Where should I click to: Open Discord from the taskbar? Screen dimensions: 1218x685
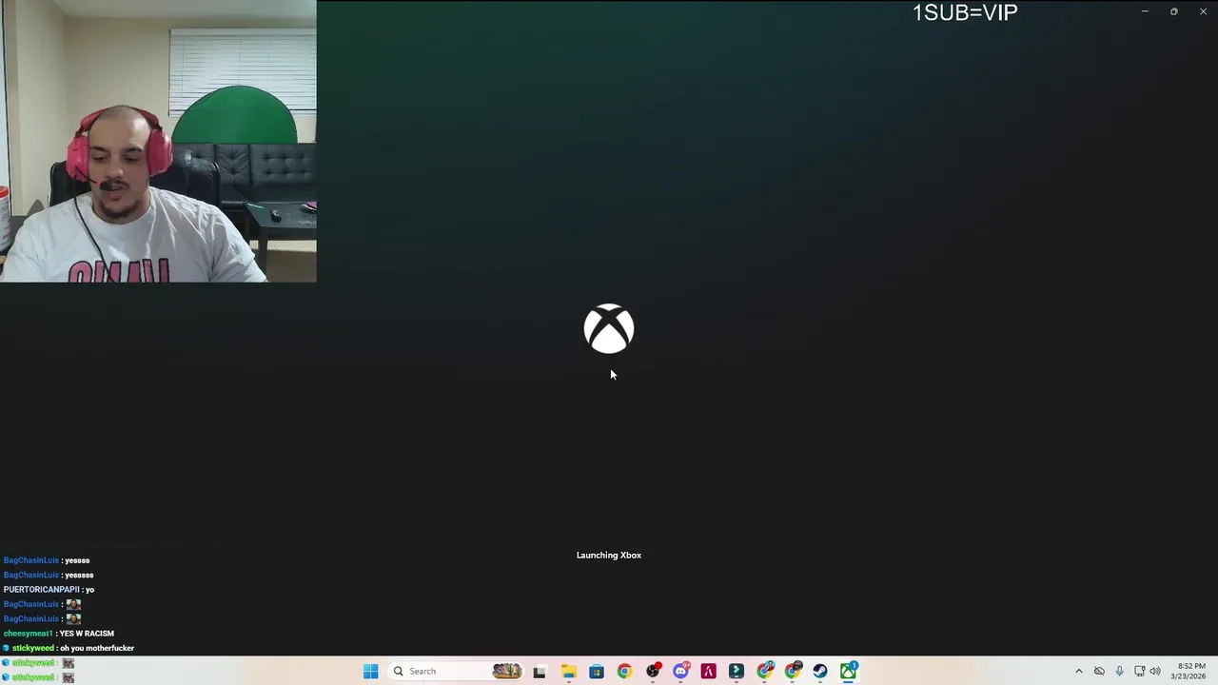click(680, 671)
